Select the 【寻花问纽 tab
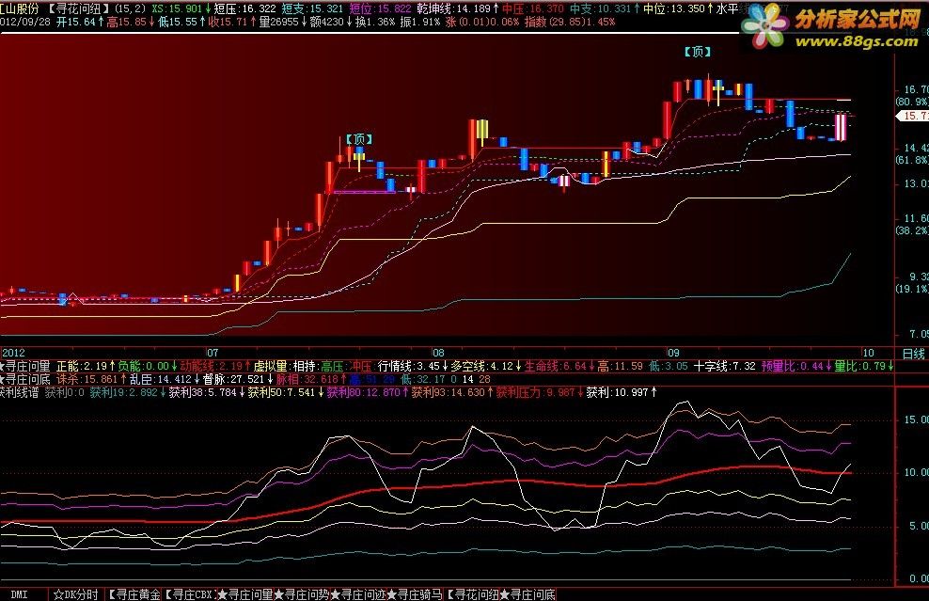The image size is (929, 601). coord(472,594)
